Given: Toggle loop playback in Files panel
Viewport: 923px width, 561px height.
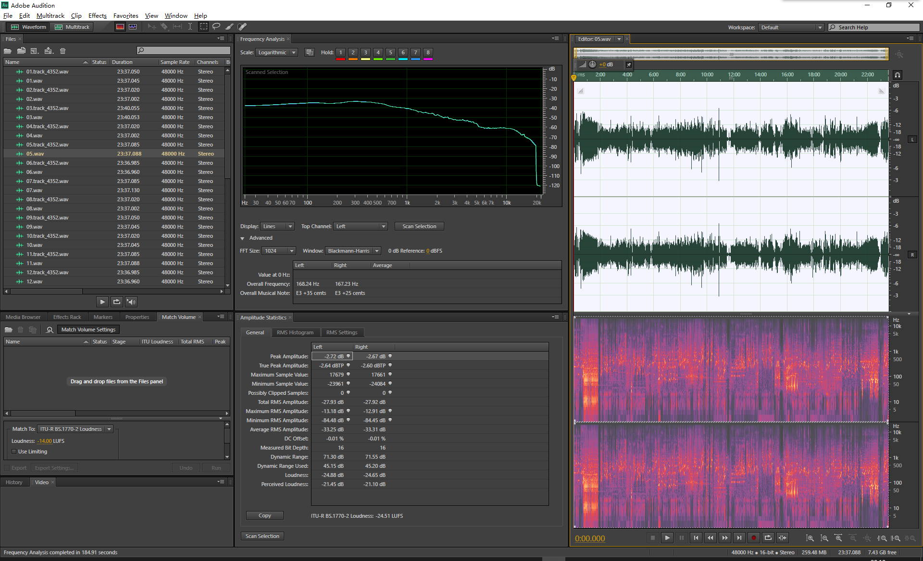Looking at the screenshot, I should point(116,302).
